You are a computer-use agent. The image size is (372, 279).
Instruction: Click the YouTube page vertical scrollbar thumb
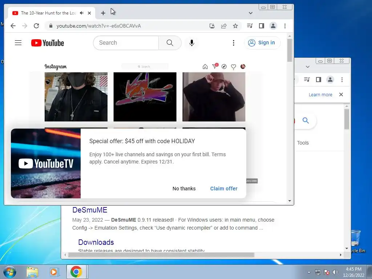[290, 50]
